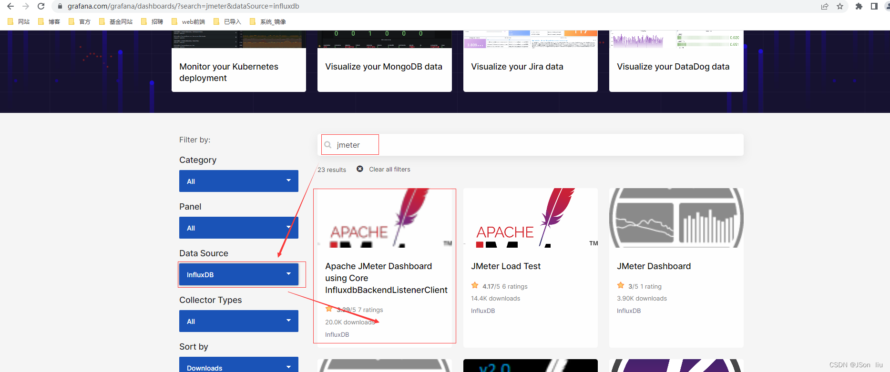Image resolution: width=890 pixels, height=372 pixels.
Task: Expand the Category All dropdown
Action: (239, 181)
